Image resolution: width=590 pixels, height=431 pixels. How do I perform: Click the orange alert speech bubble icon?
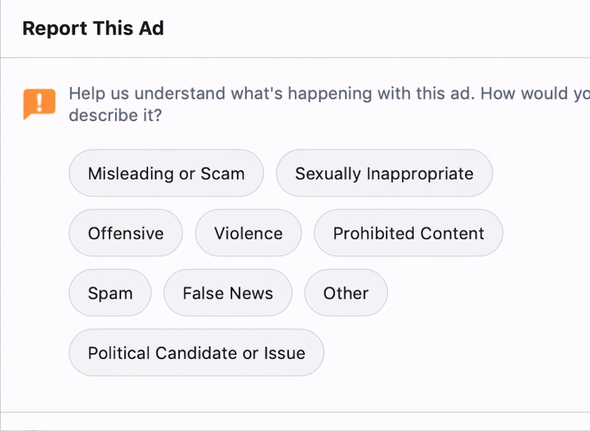tap(39, 104)
